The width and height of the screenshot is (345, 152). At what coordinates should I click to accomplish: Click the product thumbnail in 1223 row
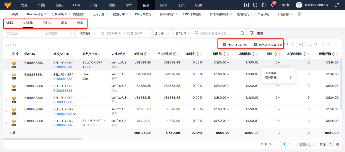click(14, 65)
